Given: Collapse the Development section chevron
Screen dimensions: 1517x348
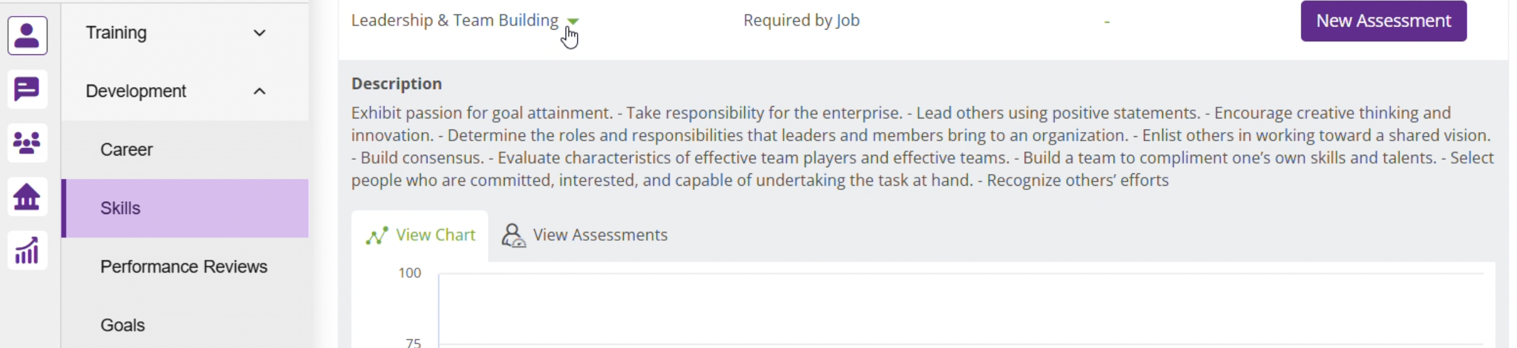Looking at the screenshot, I should 259,91.
